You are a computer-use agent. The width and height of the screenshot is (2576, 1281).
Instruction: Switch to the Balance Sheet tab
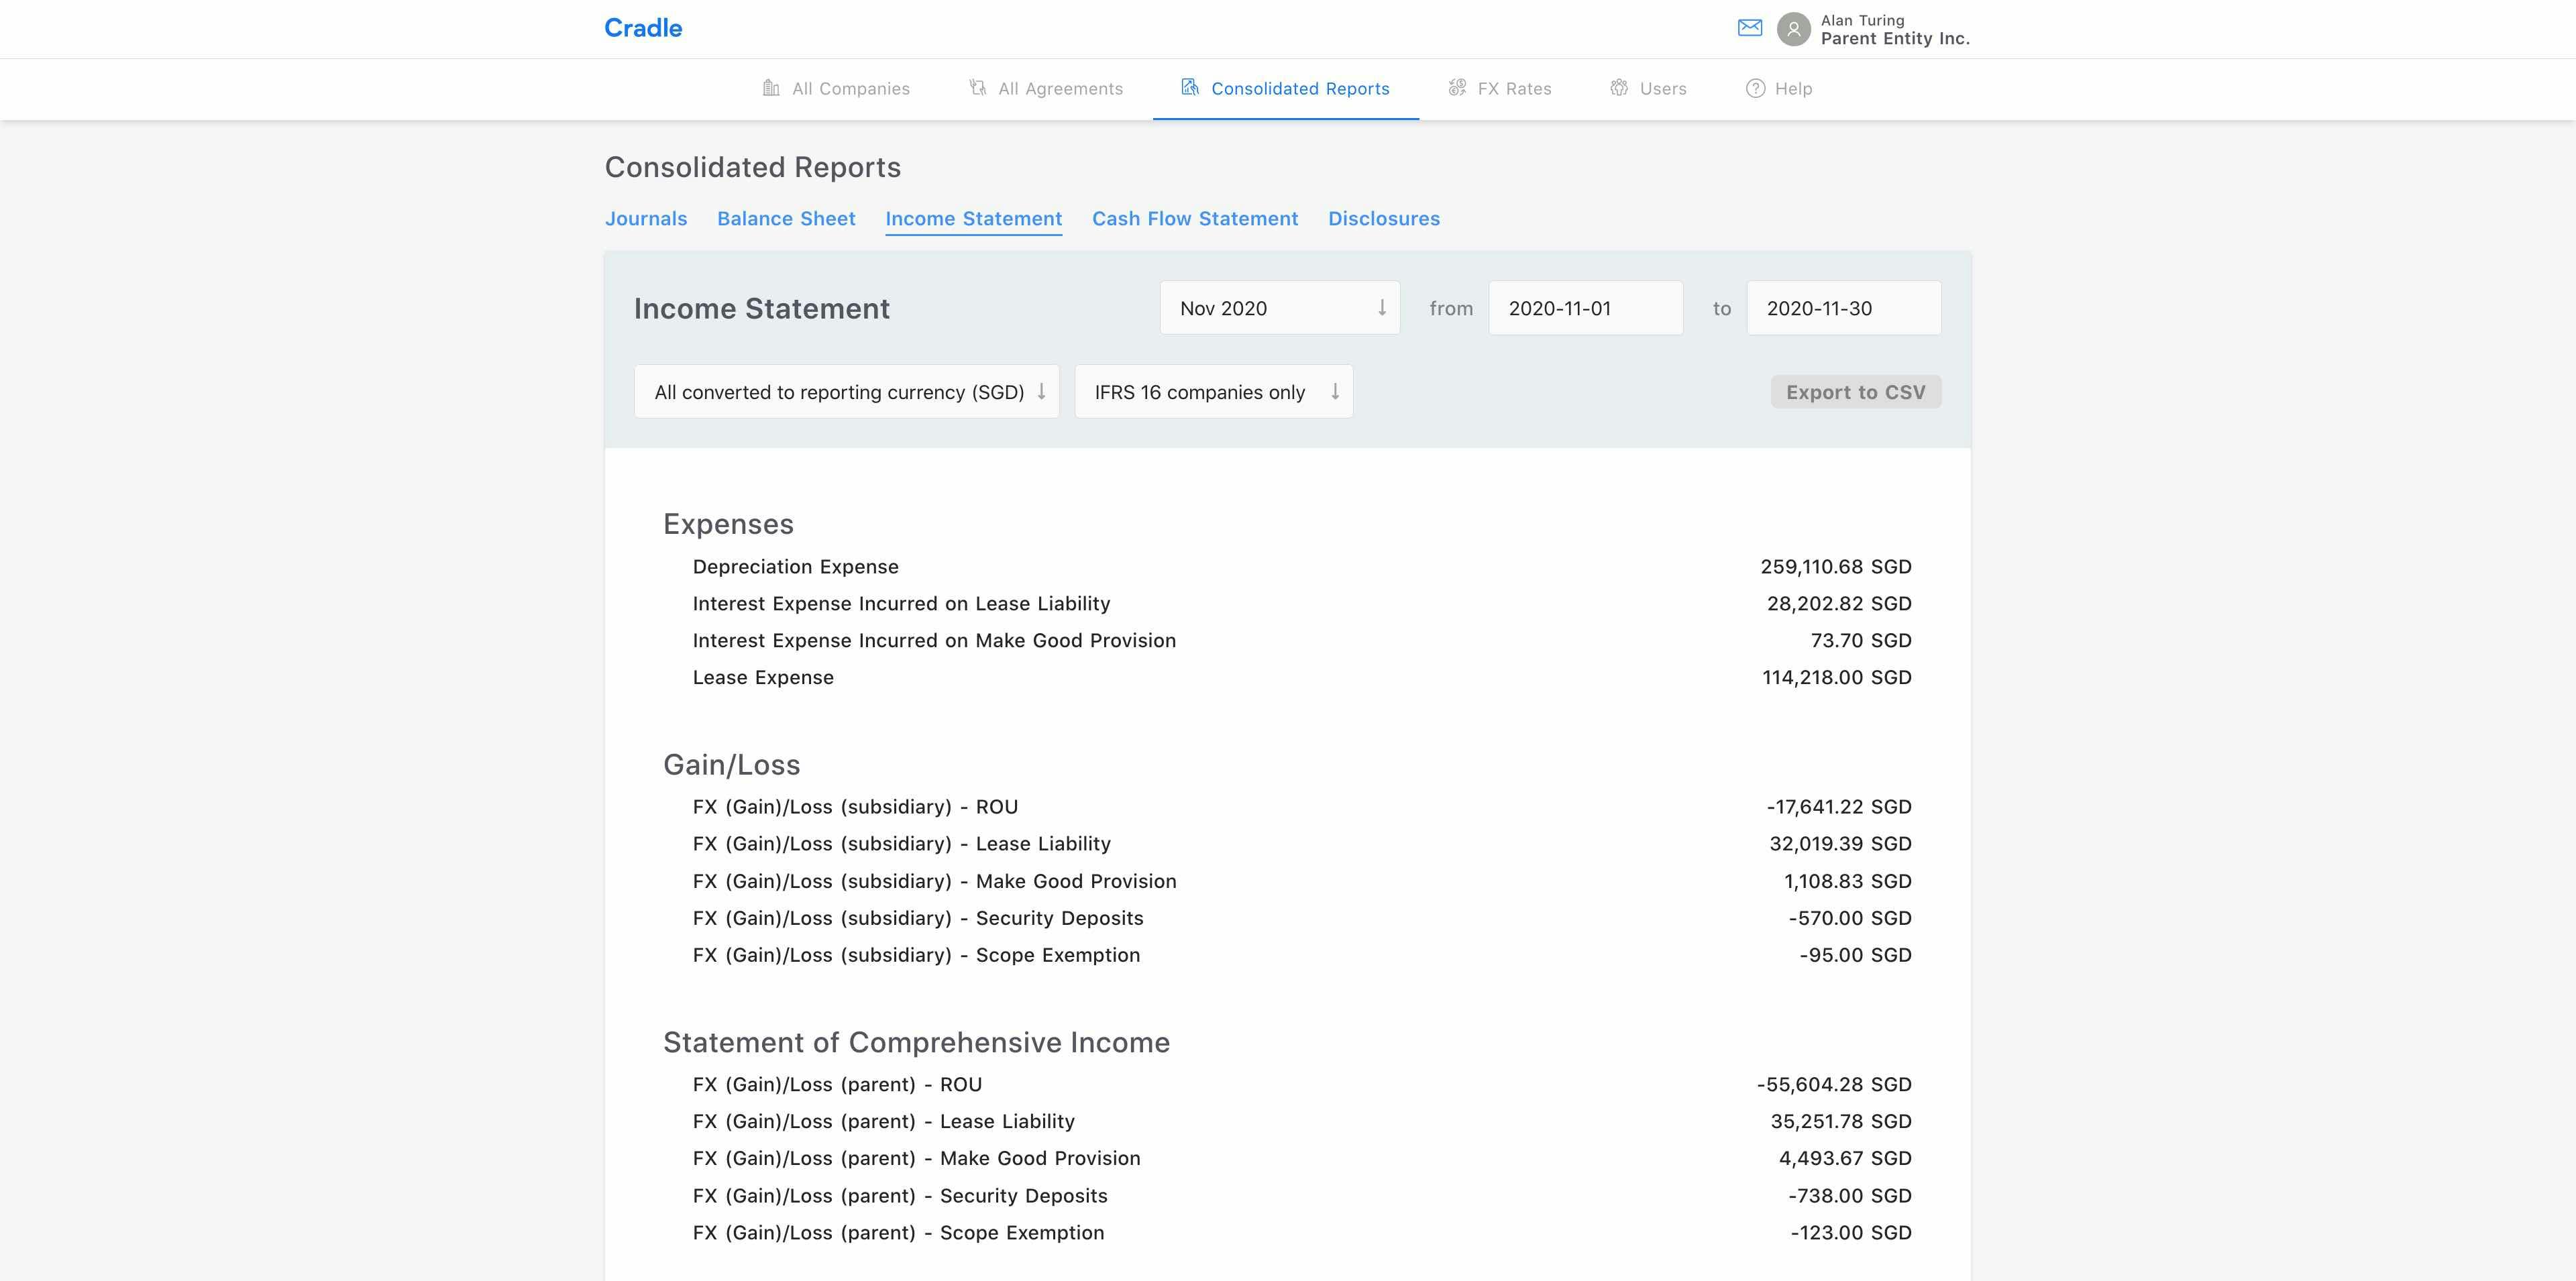tap(786, 218)
